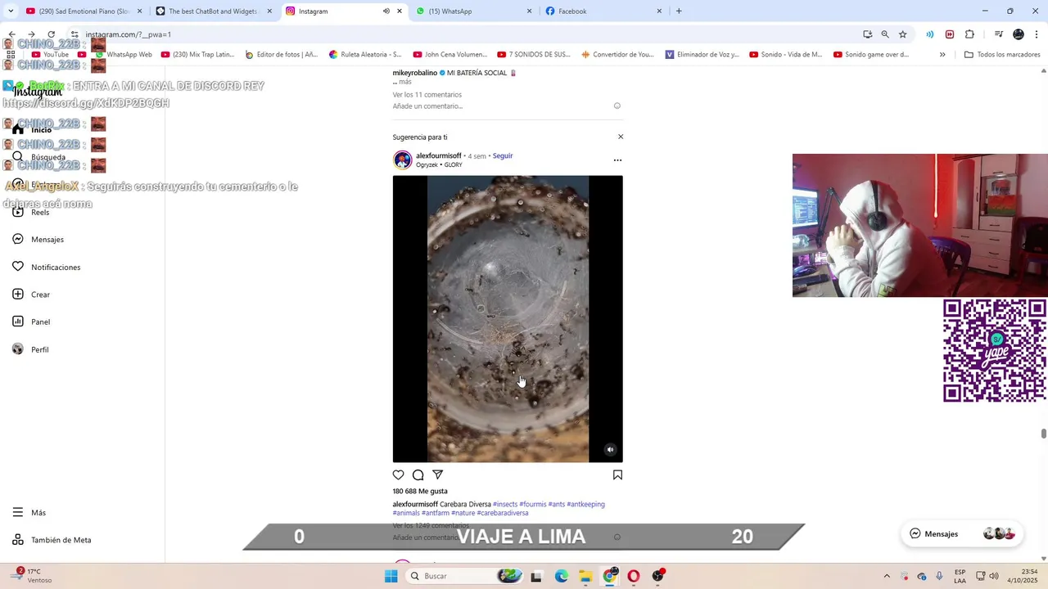
Task: Open the Chrome media control icon
Action: tap(998, 34)
